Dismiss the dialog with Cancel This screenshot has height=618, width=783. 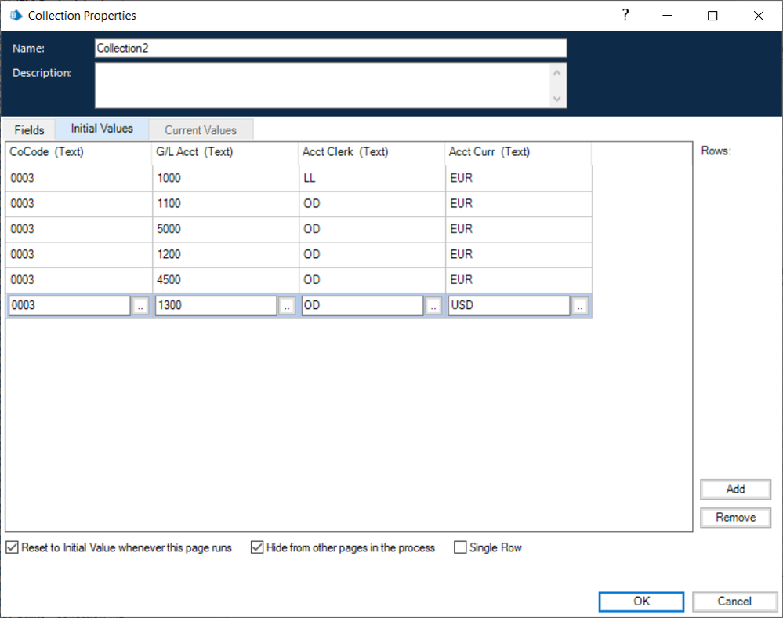pyautogui.click(x=734, y=602)
